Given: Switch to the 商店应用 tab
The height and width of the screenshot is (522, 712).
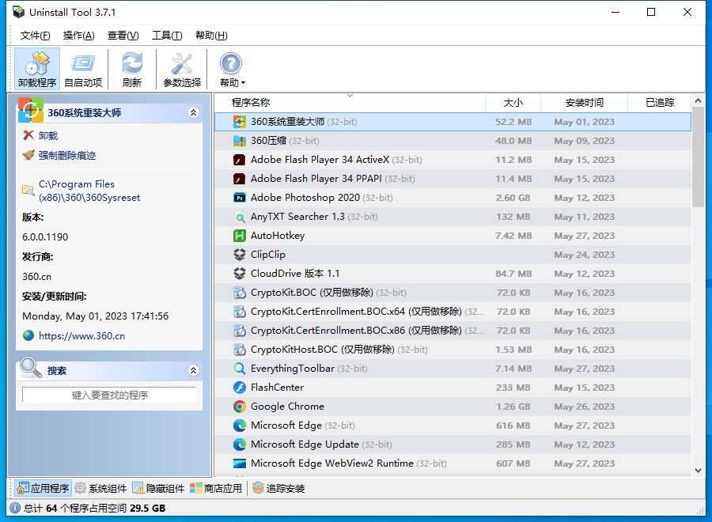Looking at the screenshot, I should pos(216,489).
